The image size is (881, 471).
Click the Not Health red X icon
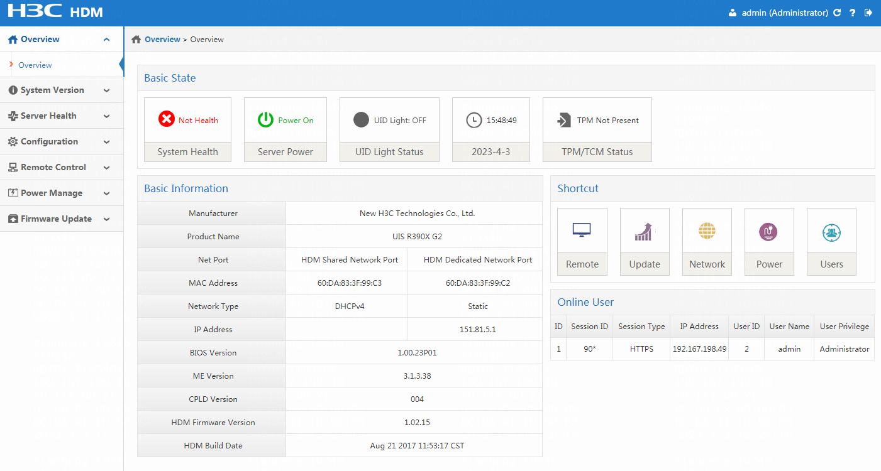166,119
